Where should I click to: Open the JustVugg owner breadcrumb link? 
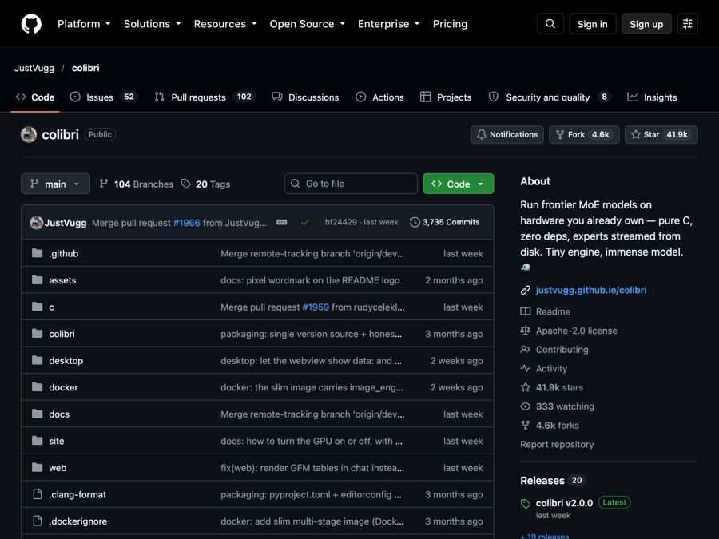[x=34, y=68]
